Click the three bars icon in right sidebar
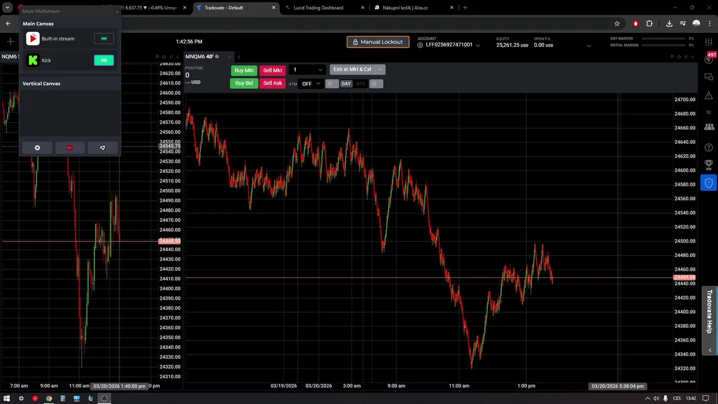The width and height of the screenshot is (718, 404). [x=709, y=112]
